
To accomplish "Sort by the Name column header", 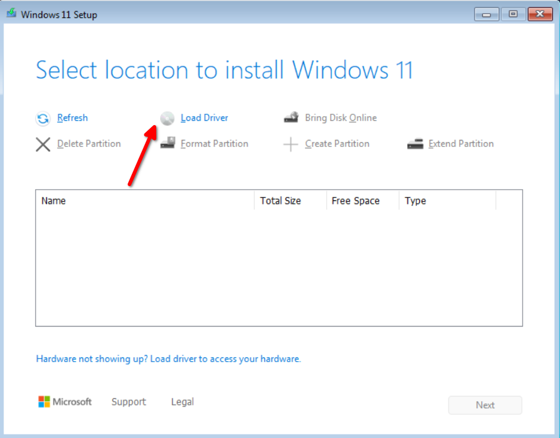I will point(145,201).
